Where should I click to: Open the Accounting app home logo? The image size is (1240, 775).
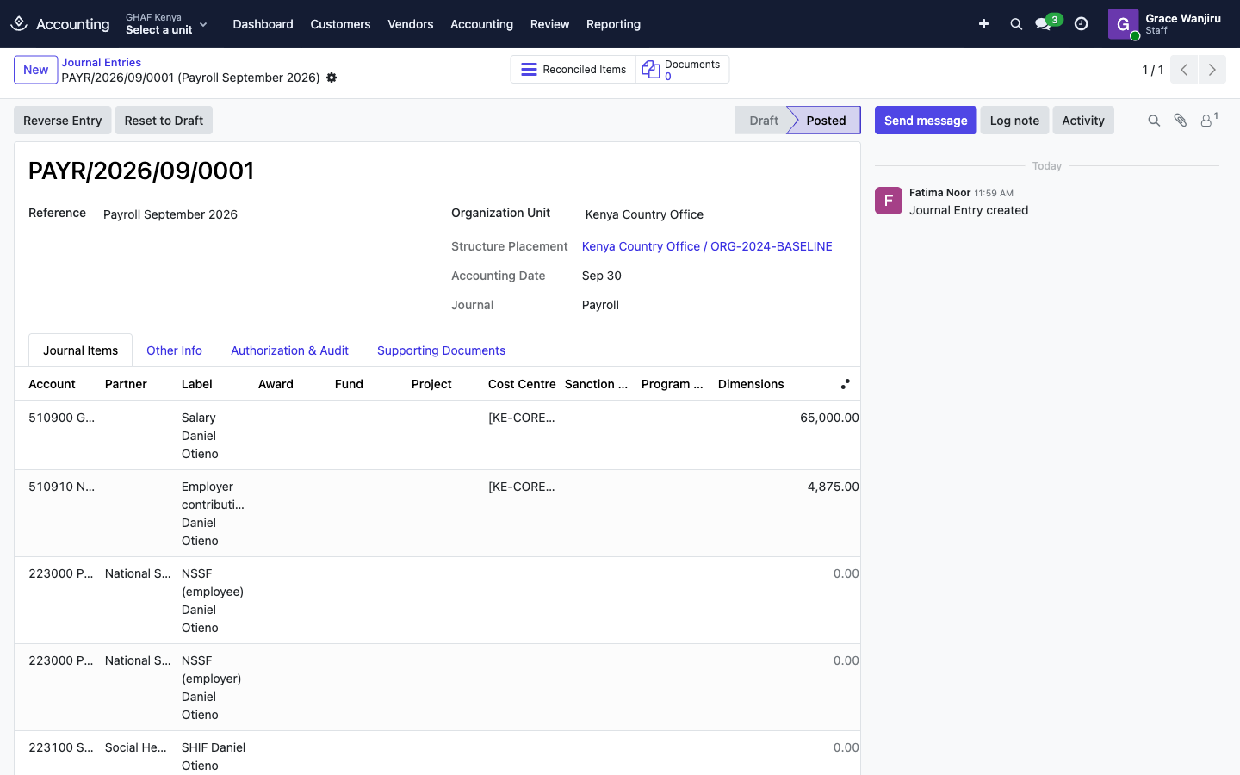coord(19,24)
